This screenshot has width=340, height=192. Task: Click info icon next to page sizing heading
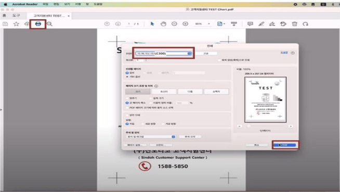156,86
